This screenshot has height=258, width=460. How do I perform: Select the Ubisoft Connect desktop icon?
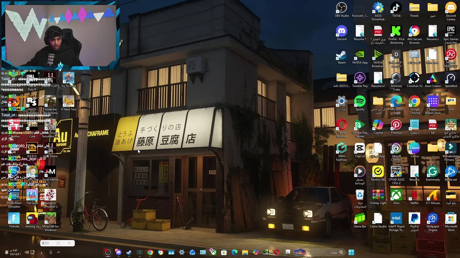(x=396, y=152)
